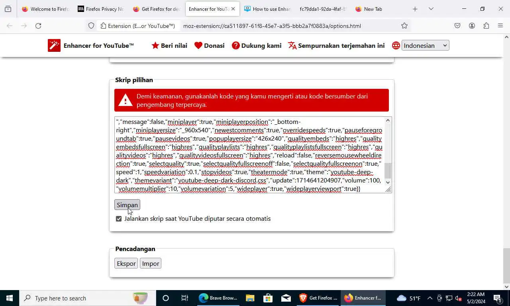Close the Enhancer for YouTube tab
This screenshot has height=306, width=510.
coord(233,9)
